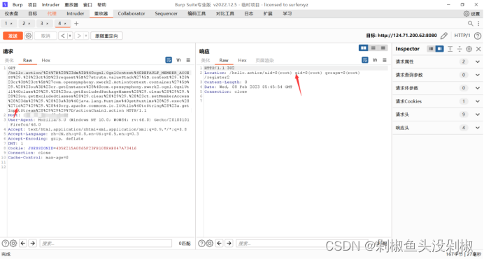Image resolution: width=484 pixels, height=259 pixels.
Task: Close the Inspector panel
Action: pos(478,49)
